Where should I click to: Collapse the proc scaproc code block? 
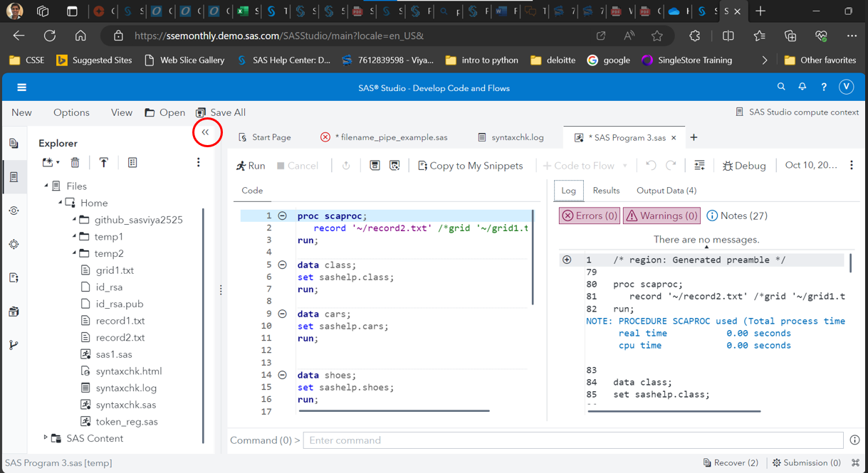pos(283,216)
